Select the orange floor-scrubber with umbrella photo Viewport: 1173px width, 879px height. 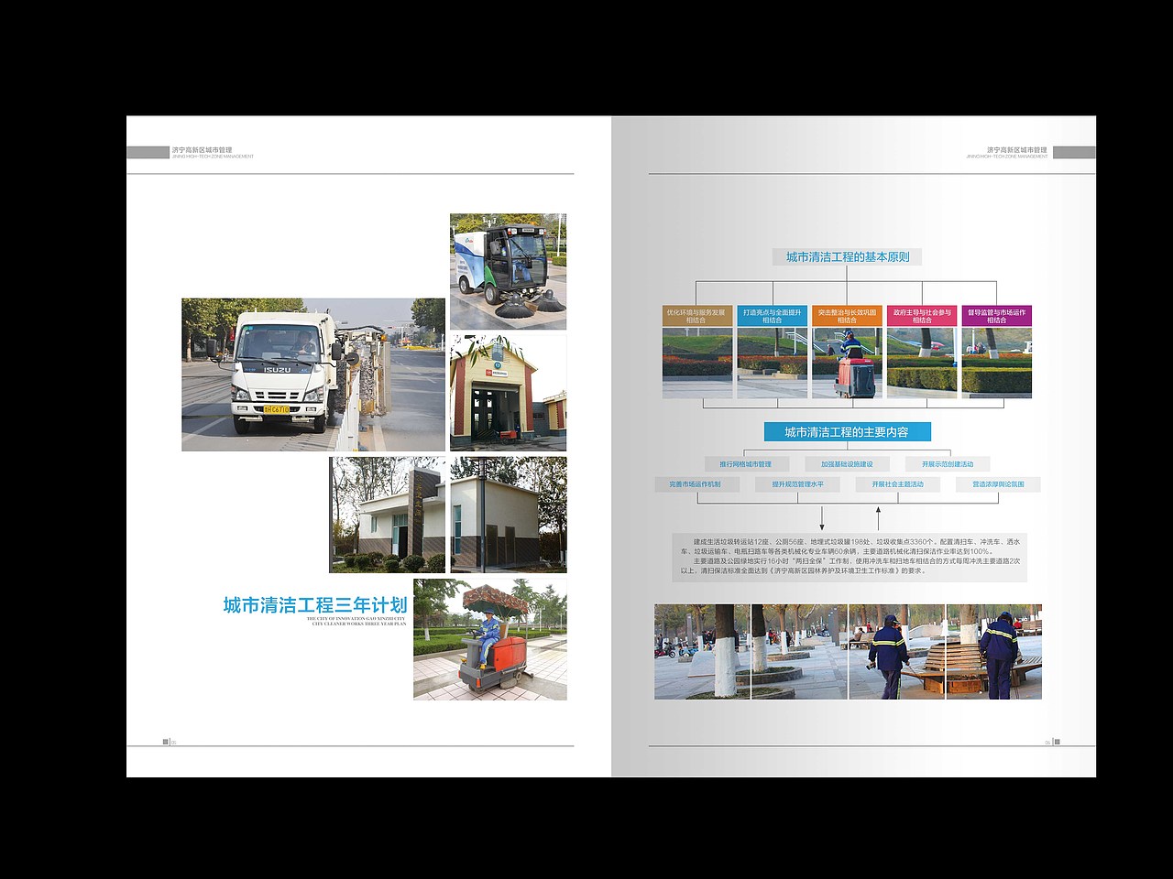pyautogui.click(x=489, y=639)
